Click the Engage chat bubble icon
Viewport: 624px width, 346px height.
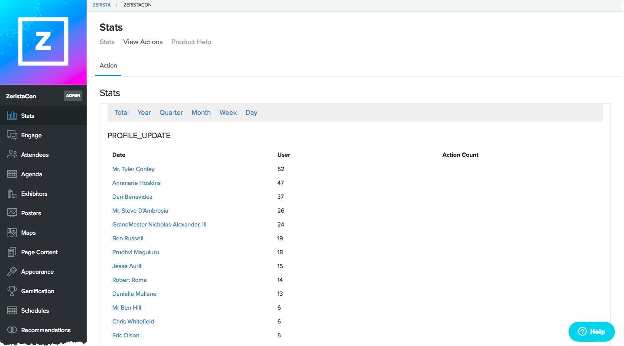point(12,135)
